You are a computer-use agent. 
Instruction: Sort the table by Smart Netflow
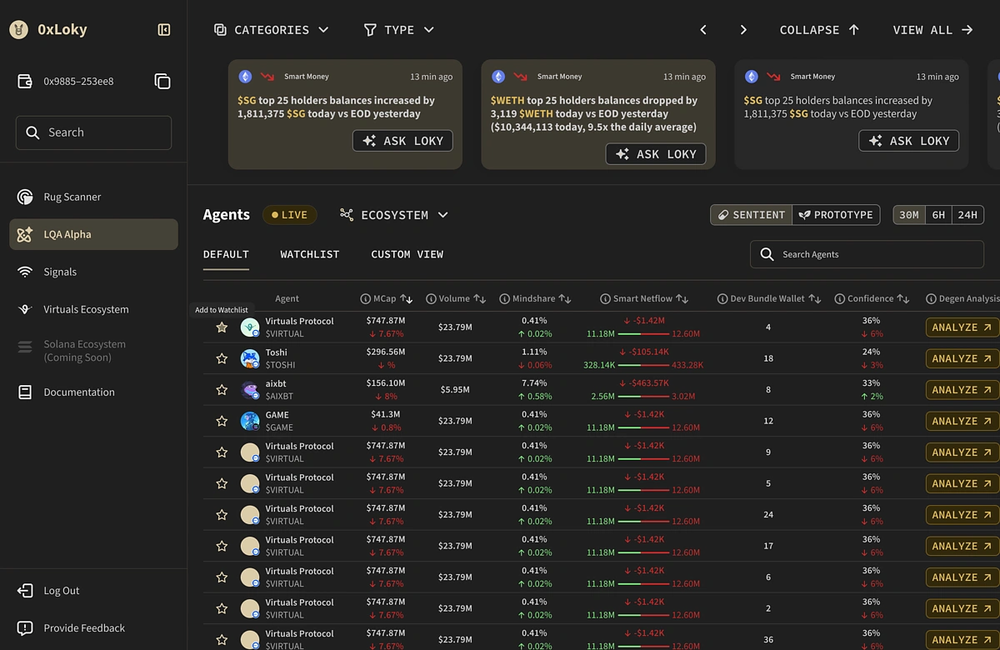[x=682, y=298]
